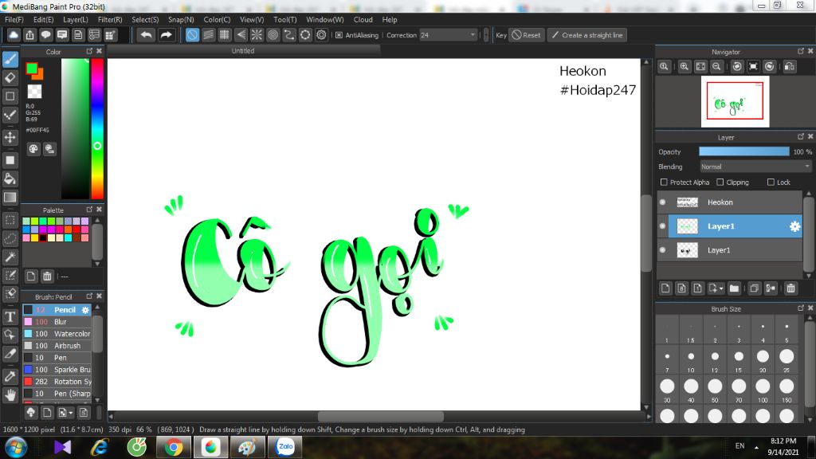Expand add-layer dropdown arrow in Layer panel
The width and height of the screenshot is (816, 459).
721,288
